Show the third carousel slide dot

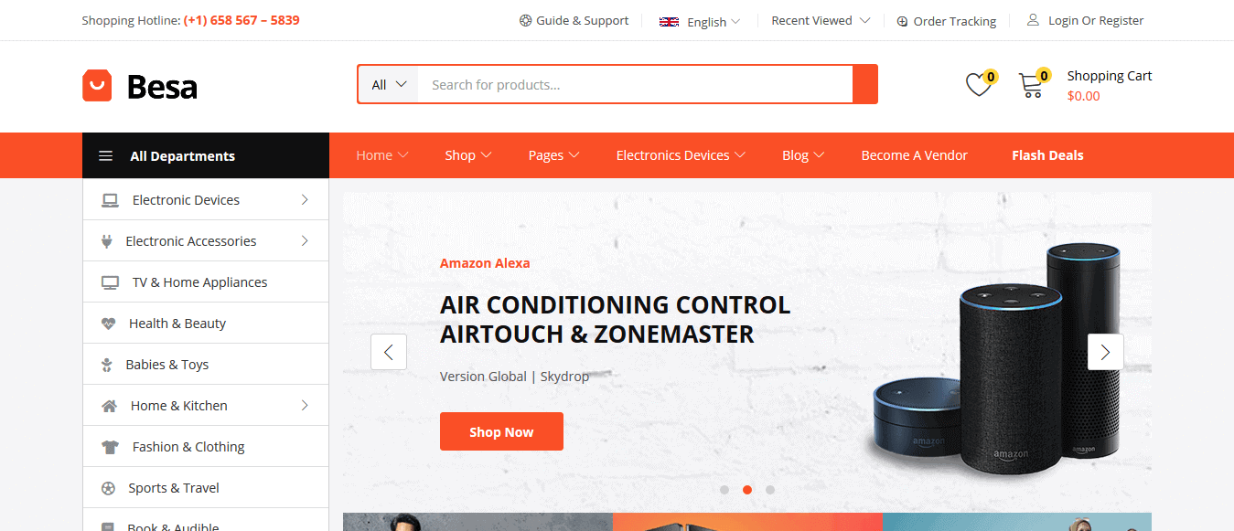coord(770,490)
